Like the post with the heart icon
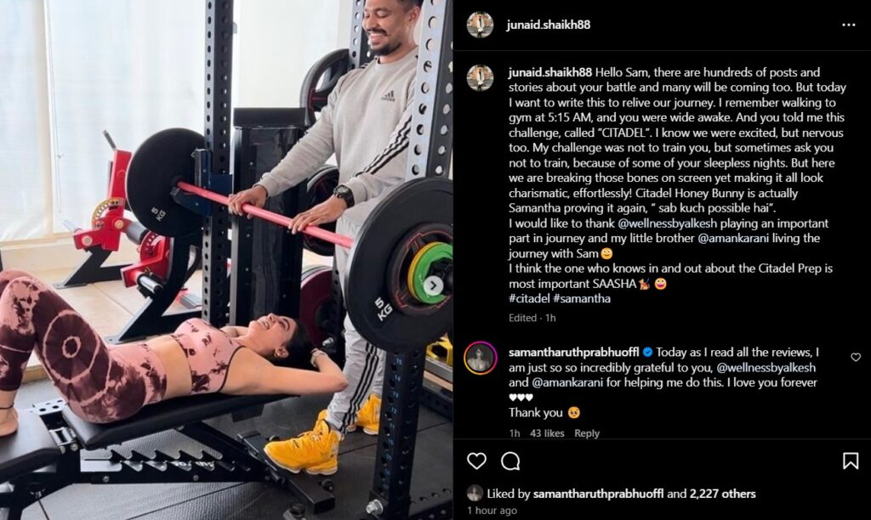 476,461
